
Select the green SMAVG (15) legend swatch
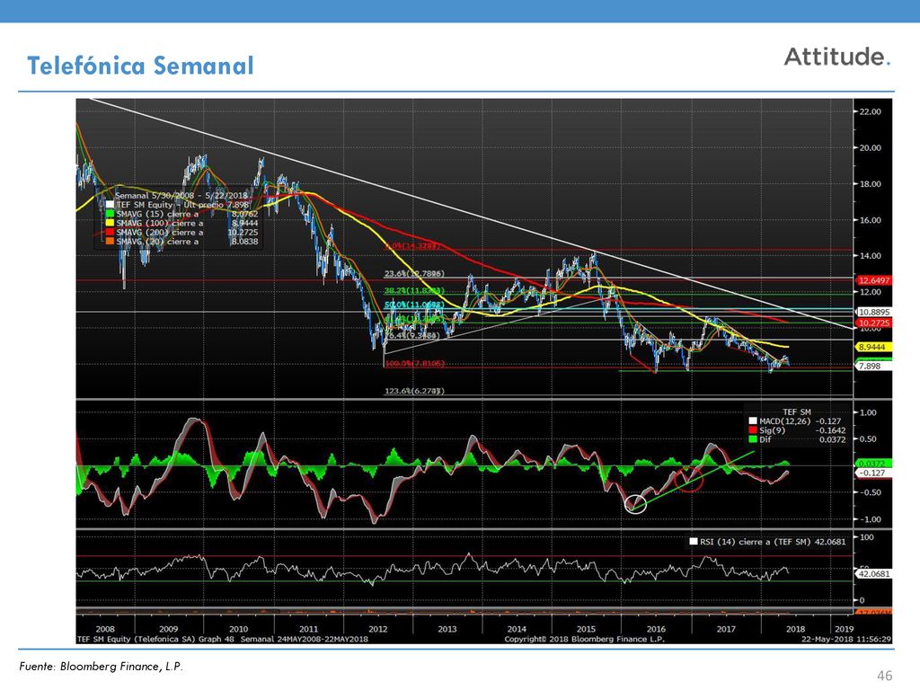click(109, 214)
